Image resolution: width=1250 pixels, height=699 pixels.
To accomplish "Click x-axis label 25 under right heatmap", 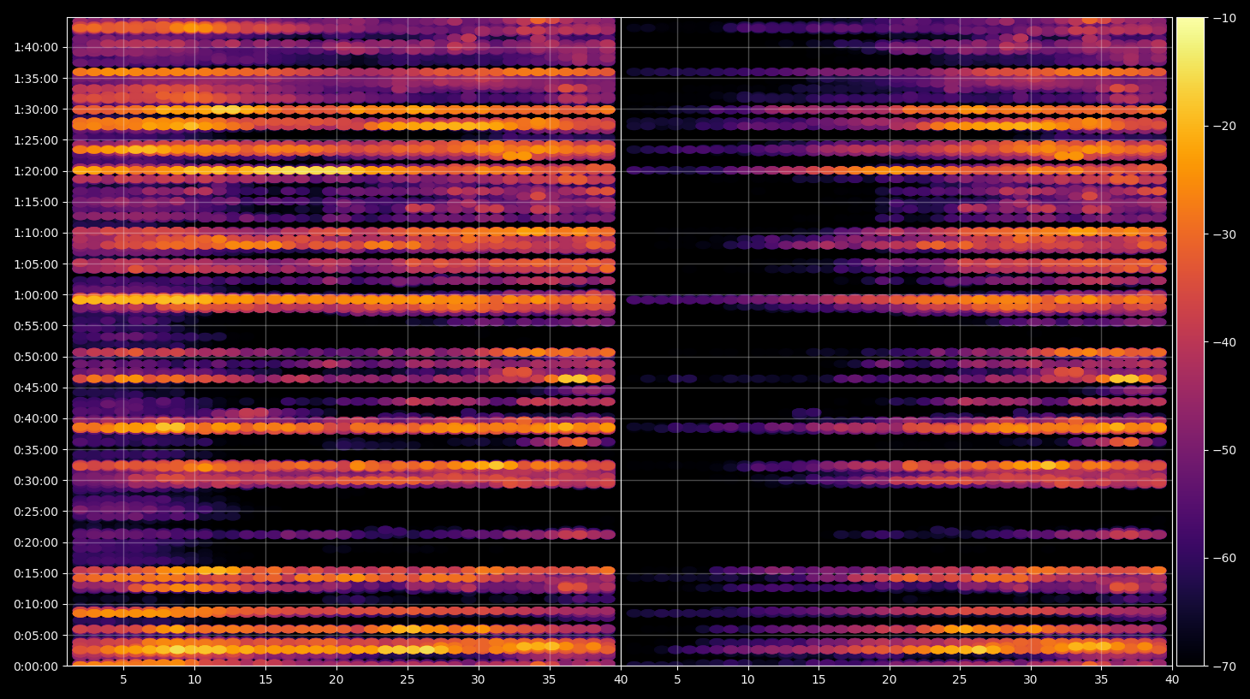I will click(960, 680).
